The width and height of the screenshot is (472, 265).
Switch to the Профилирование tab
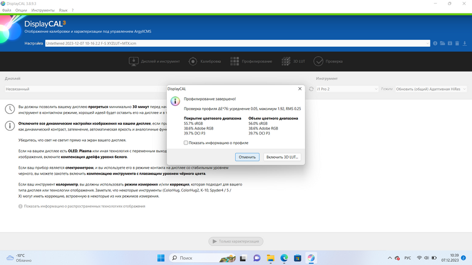pos(251,61)
